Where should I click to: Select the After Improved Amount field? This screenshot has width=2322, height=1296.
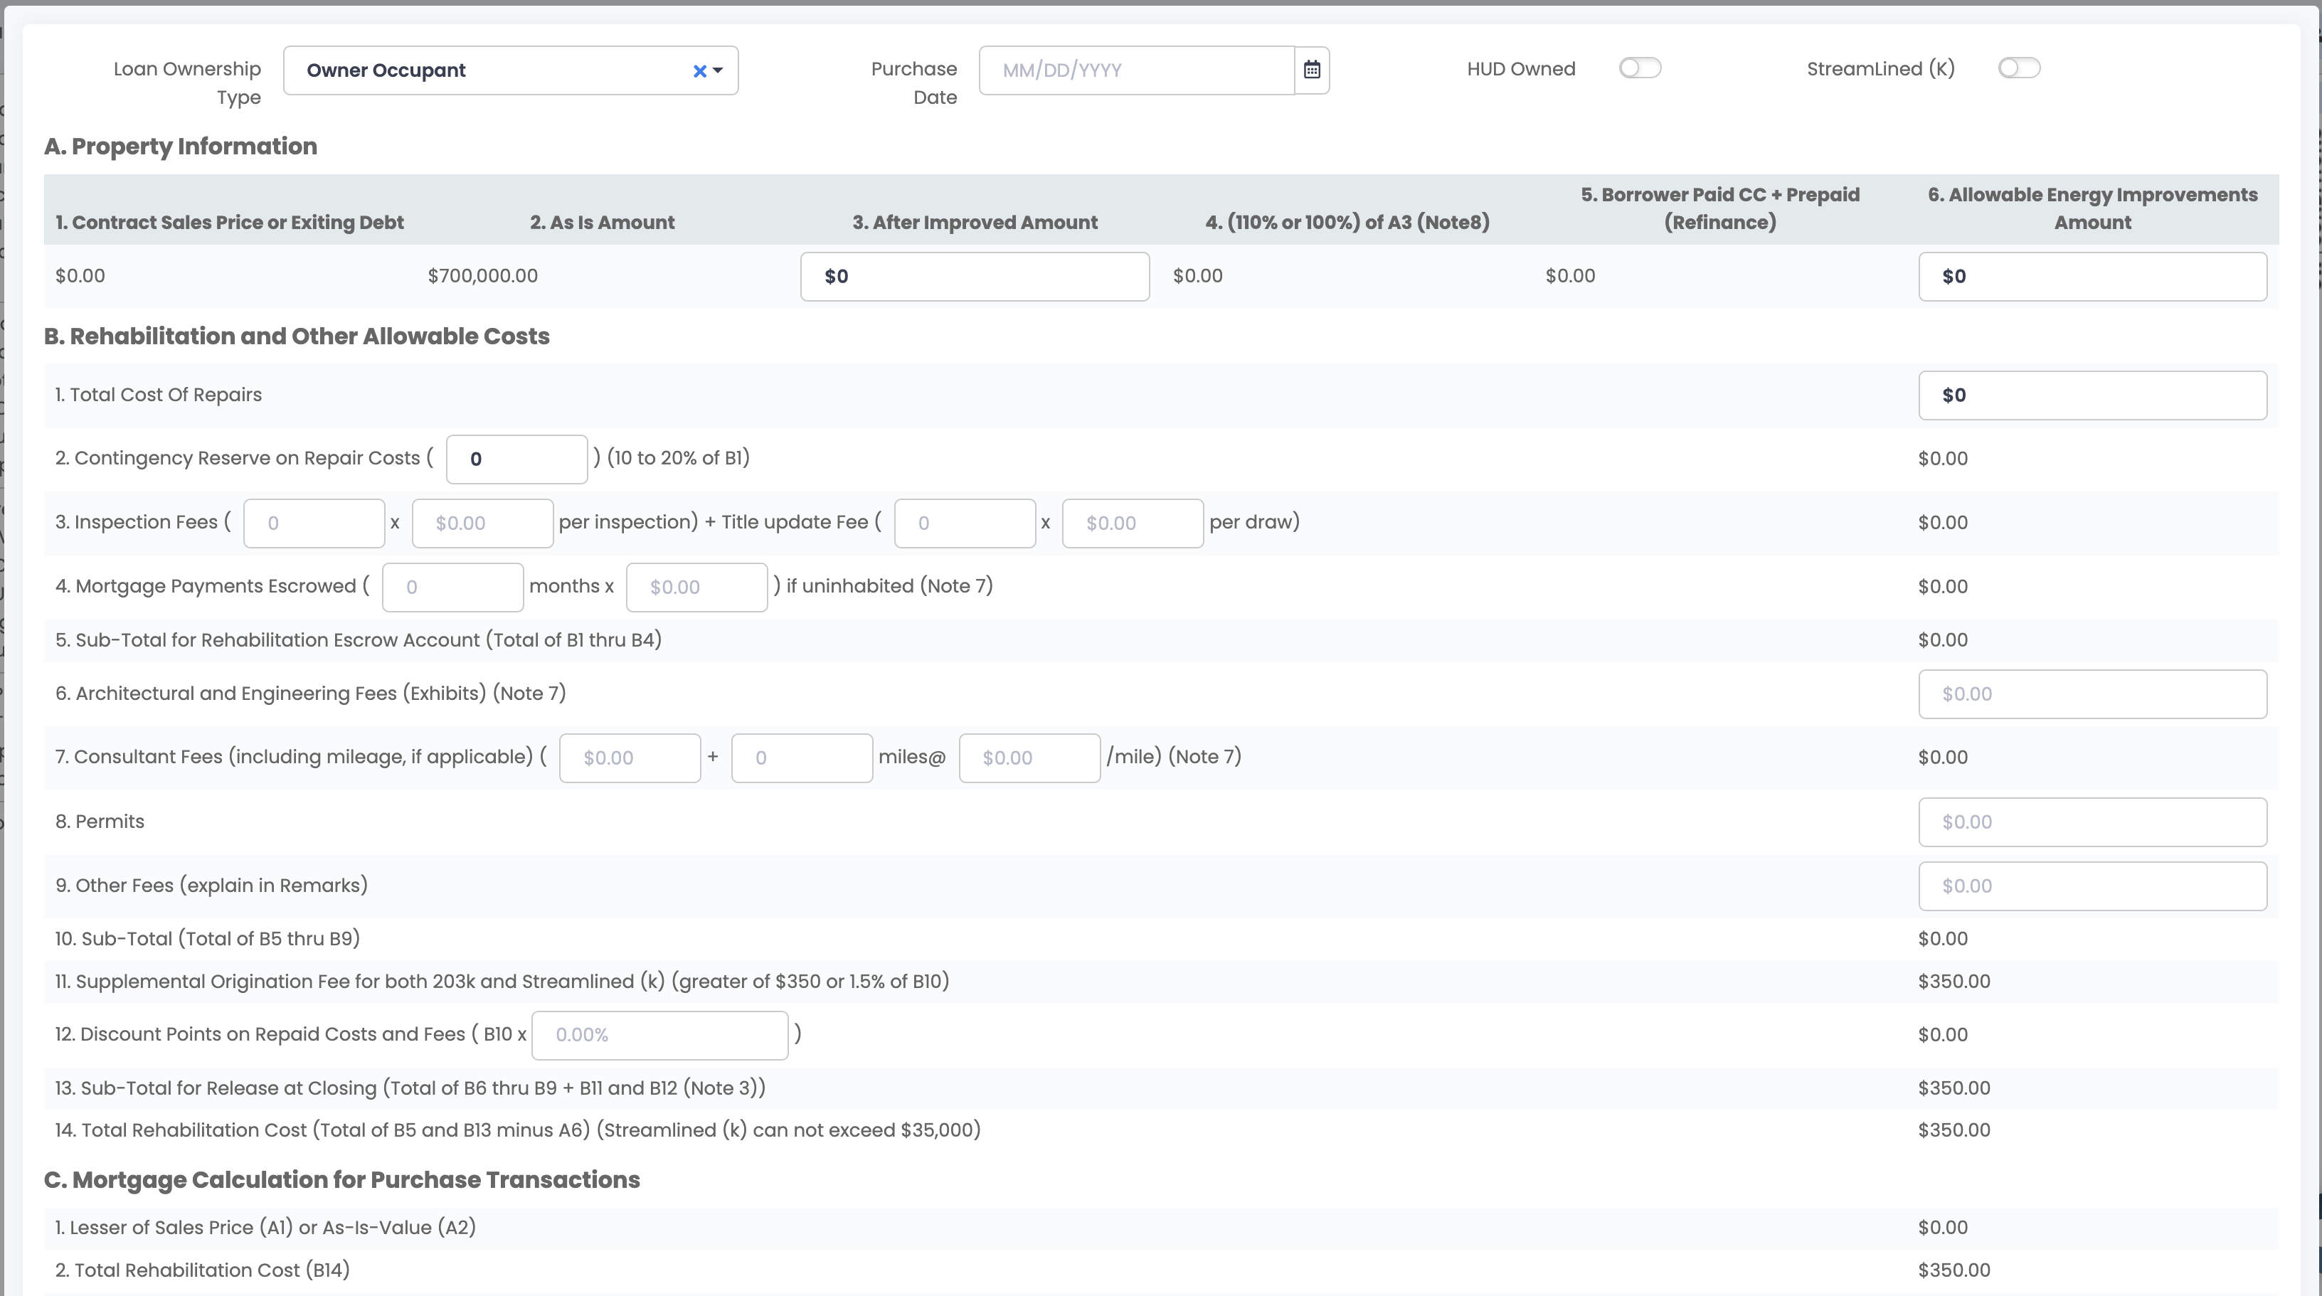click(x=973, y=276)
